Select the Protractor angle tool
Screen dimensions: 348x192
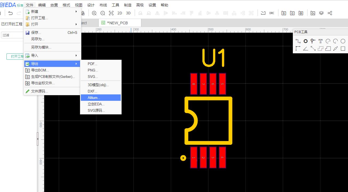(x=306, y=49)
